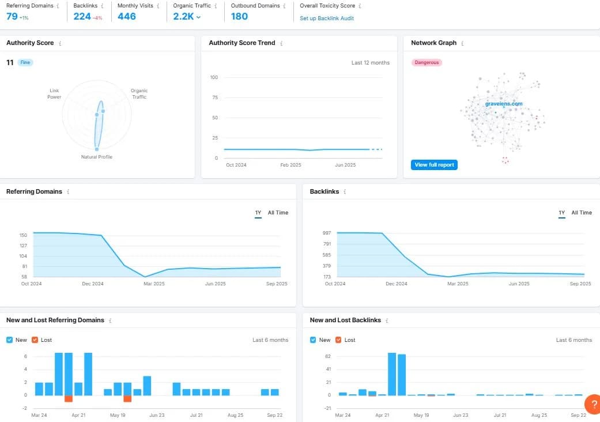Open info icon beside Referring Domains metric

tap(58, 6)
